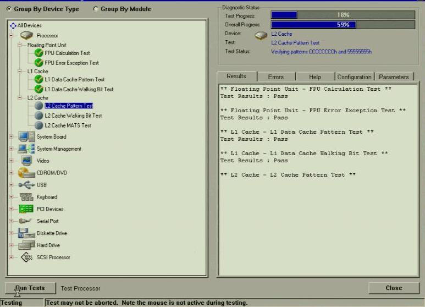Screen dimensions: 425x307
Task: Click the last results line 'L2 Cache Pattern Test'
Action: (x=288, y=174)
